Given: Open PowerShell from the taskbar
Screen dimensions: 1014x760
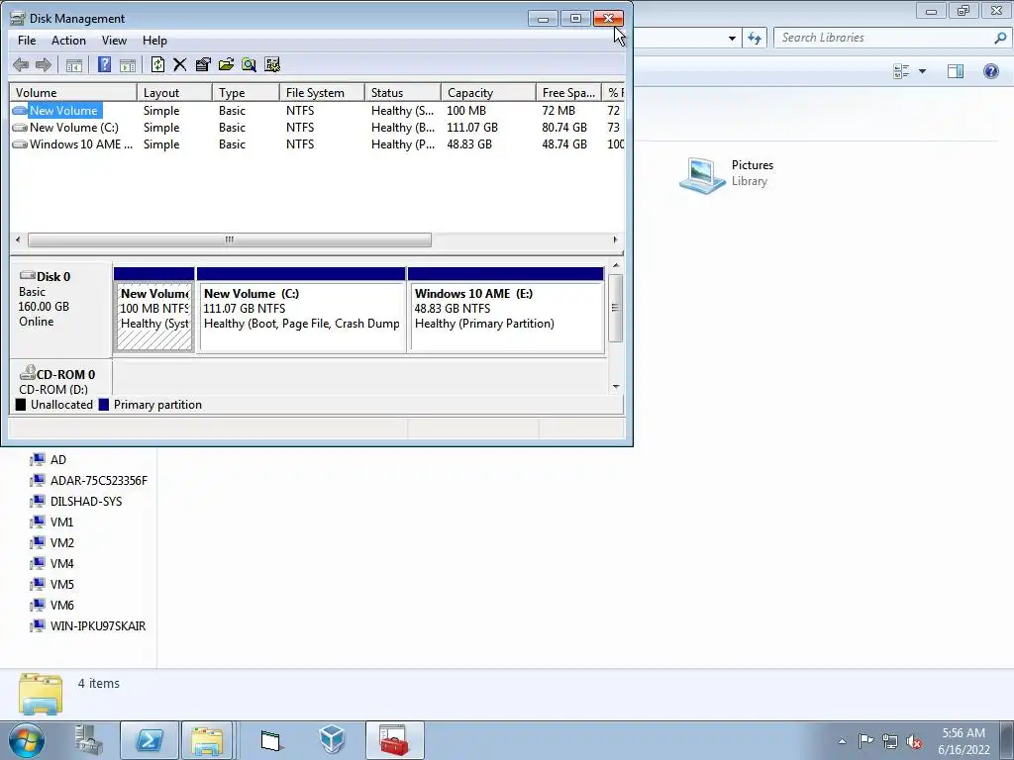Looking at the screenshot, I should point(149,740).
